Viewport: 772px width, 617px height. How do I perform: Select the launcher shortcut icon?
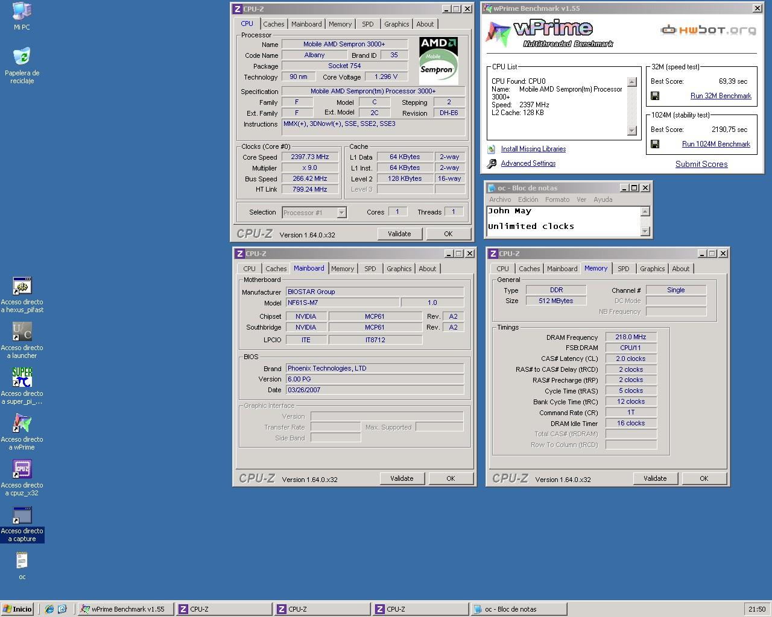pyautogui.click(x=22, y=331)
